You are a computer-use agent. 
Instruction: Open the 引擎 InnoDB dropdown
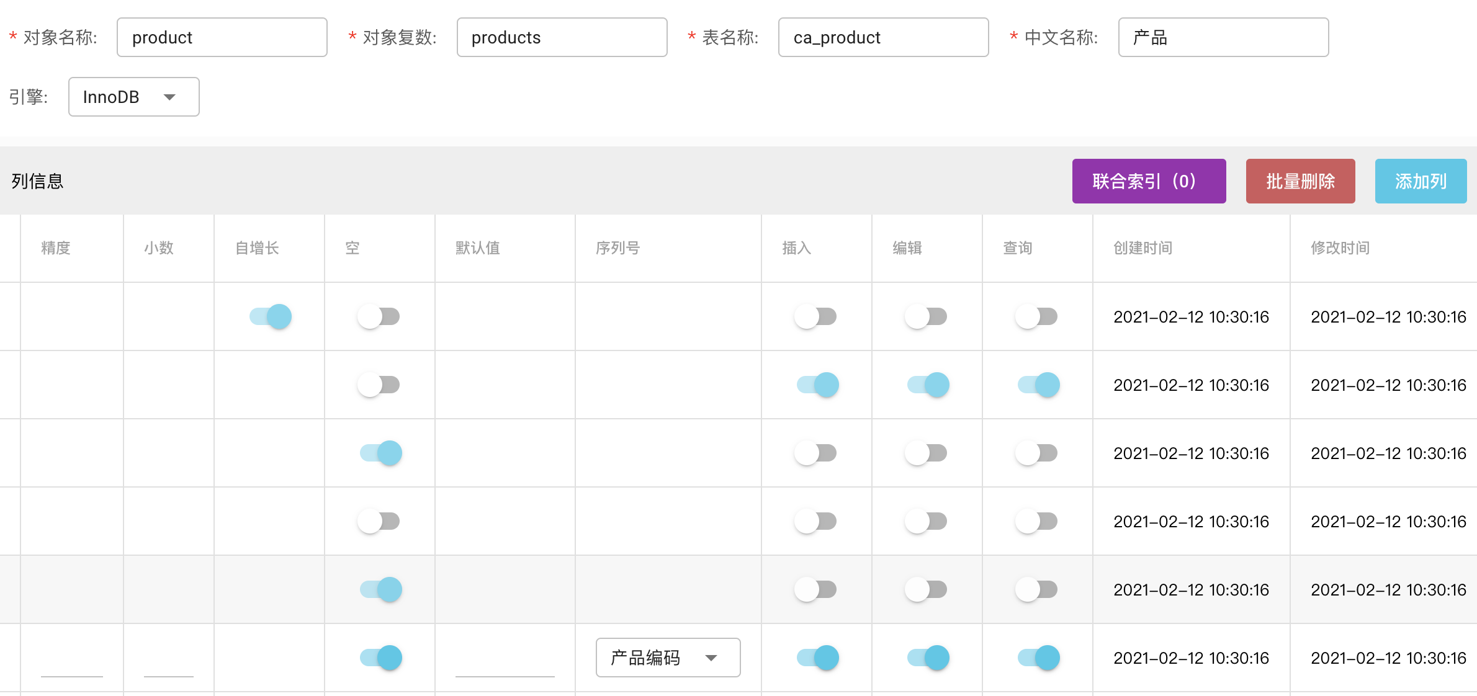(x=133, y=97)
